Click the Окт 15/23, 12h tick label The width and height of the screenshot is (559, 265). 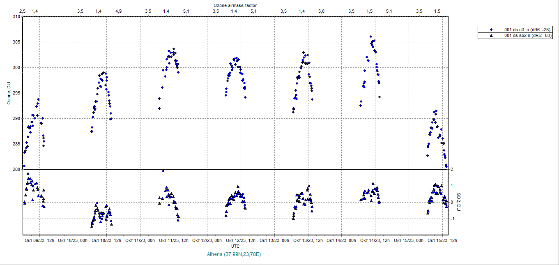pos(442,240)
